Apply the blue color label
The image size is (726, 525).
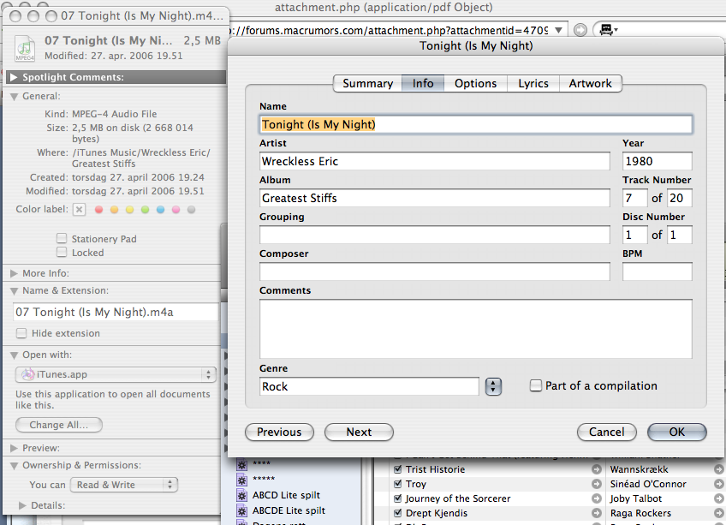tap(160, 210)
